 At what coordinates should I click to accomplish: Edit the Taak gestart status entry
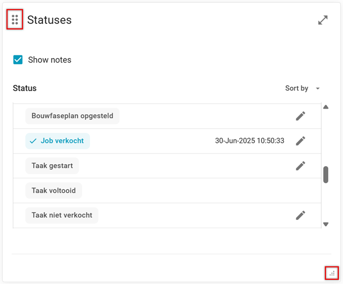pos(300,166)
